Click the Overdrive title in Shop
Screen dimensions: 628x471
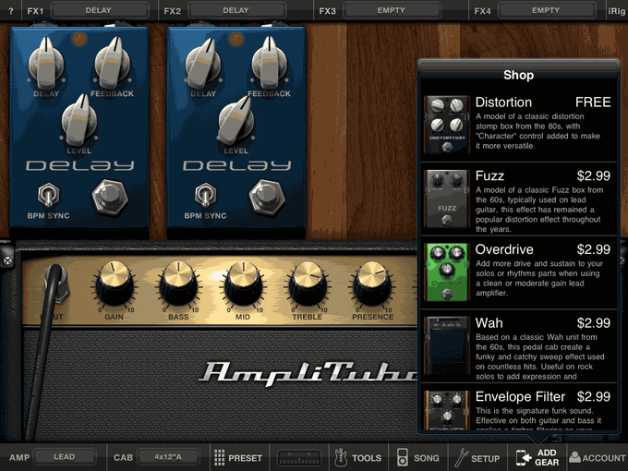pos(504,250)
